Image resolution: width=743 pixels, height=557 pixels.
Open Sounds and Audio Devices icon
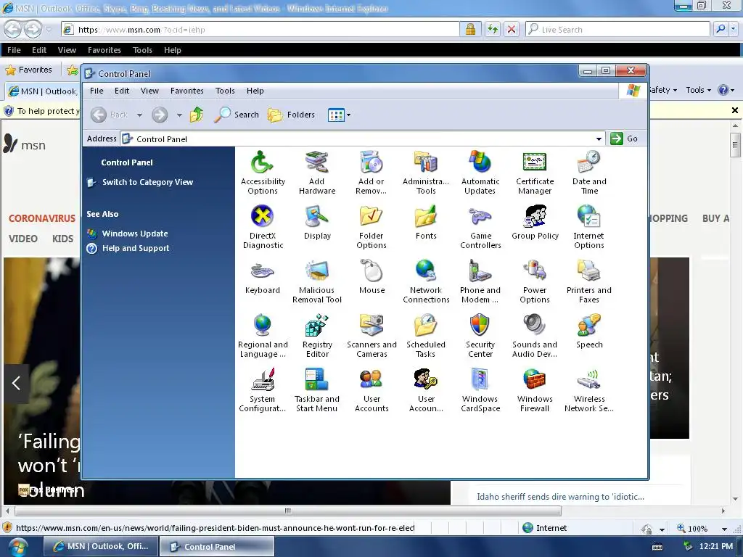pos(535,336)
